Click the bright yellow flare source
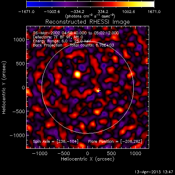Screen dimensions: 175x175 pyautogui.click(x=77, y=75)
